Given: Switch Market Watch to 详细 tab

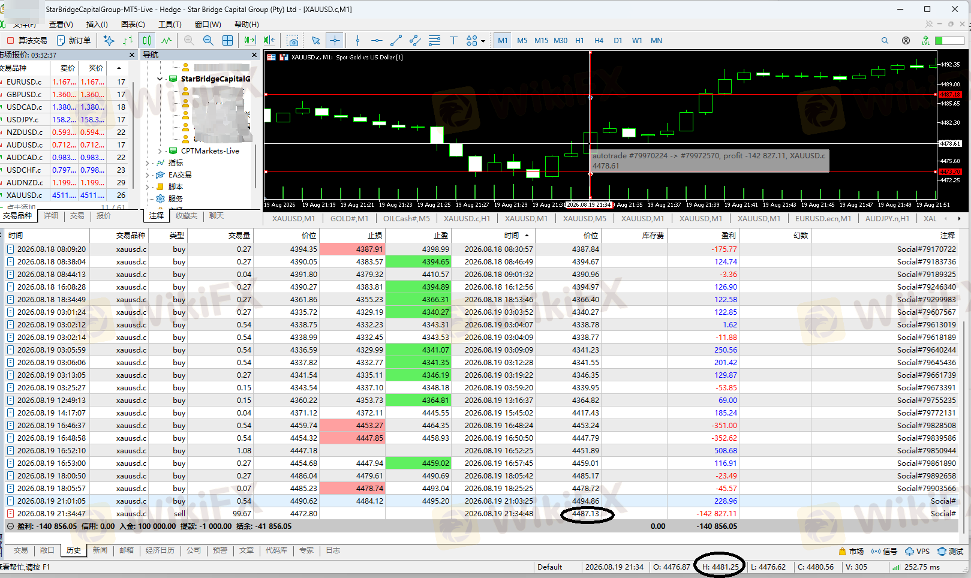Looking at the screenshot, I should pyautogui.click(x=51, y=215).
